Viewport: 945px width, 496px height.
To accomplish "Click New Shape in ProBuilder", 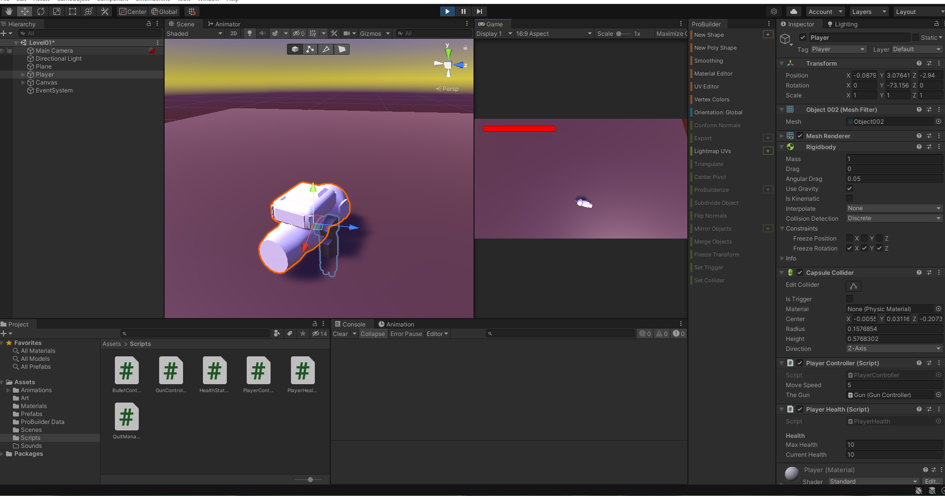I will tap(709, 35).
